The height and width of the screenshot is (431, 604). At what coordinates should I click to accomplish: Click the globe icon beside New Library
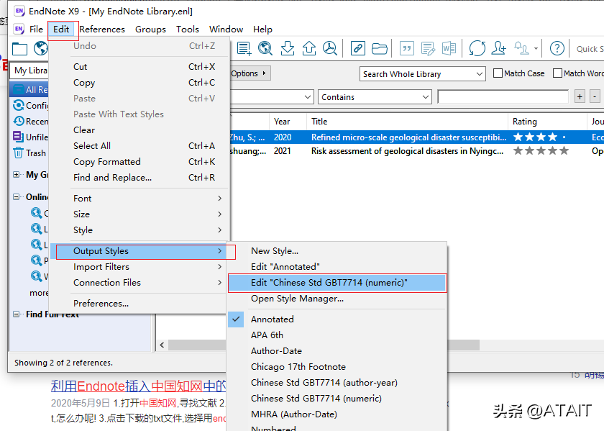[41, 49]
